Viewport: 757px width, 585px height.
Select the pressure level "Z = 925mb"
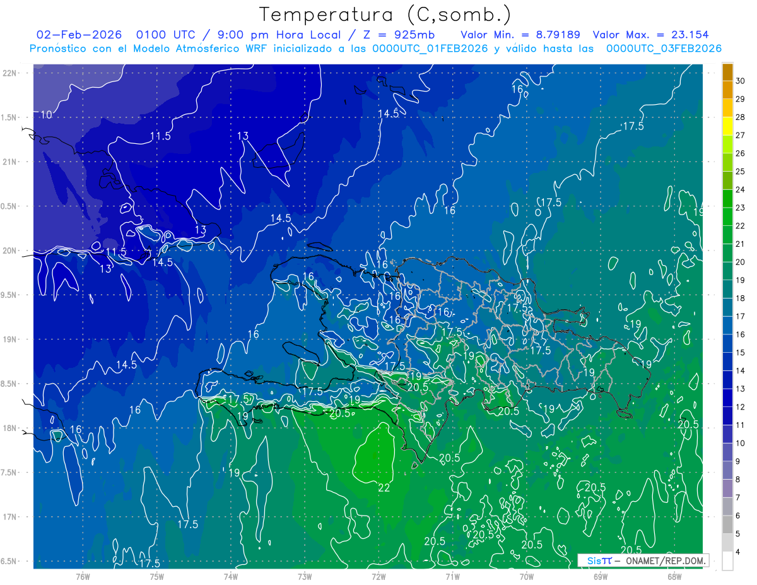point(398,35)
